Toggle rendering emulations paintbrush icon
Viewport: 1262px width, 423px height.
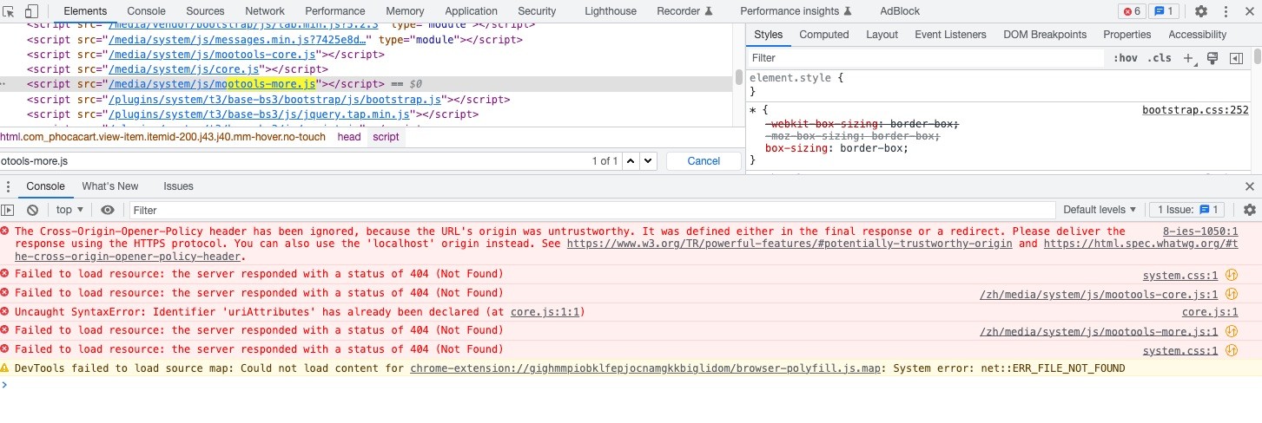(1212, 58)
